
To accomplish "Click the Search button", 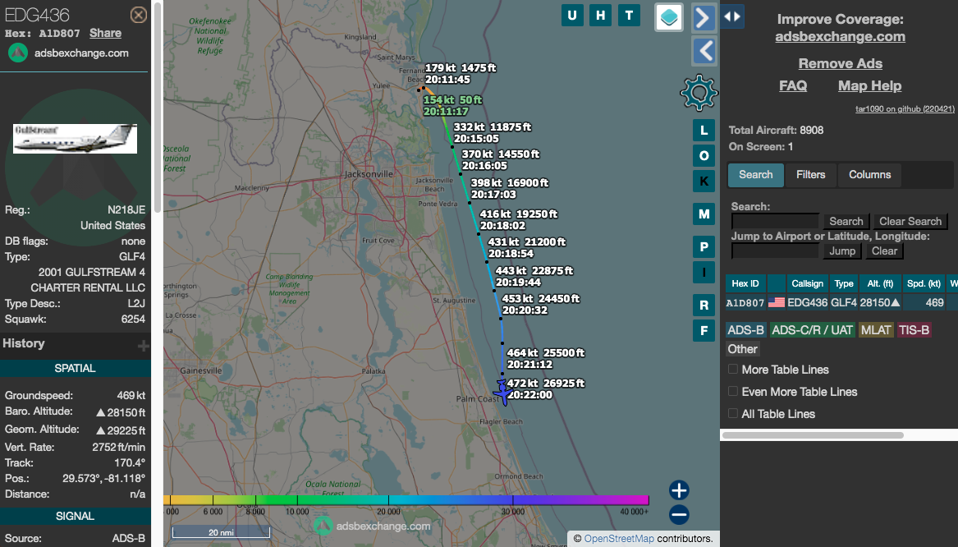I will (846, 221).
